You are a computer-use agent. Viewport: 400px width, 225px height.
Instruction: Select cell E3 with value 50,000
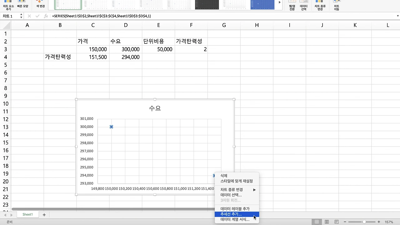tap(158, 49)
